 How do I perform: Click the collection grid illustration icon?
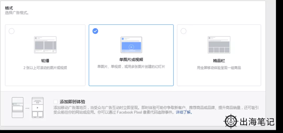coord(219,45)
